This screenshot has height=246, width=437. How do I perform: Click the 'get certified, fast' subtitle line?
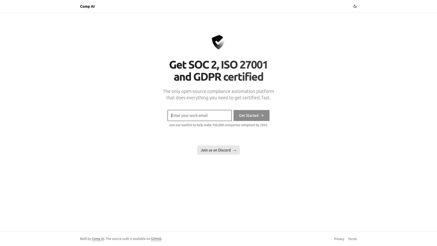click(x=219, y=98)
